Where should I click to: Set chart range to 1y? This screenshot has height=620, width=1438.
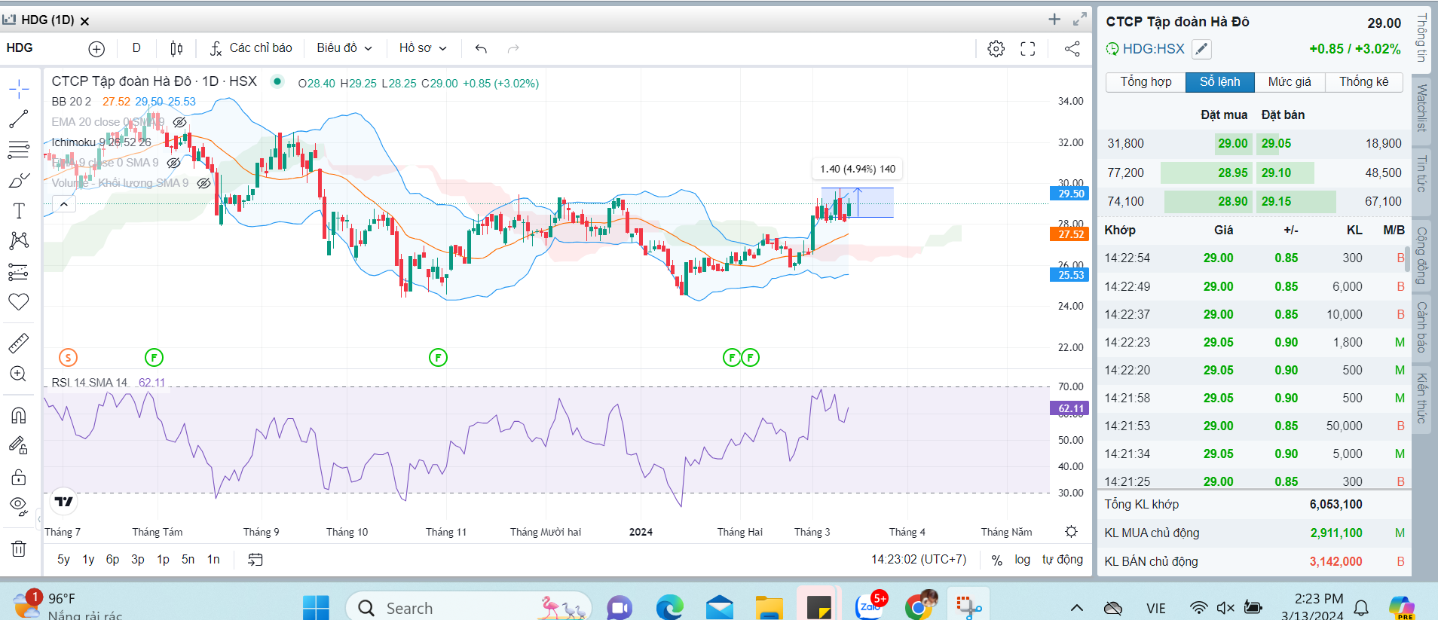[x=88, y=560]
